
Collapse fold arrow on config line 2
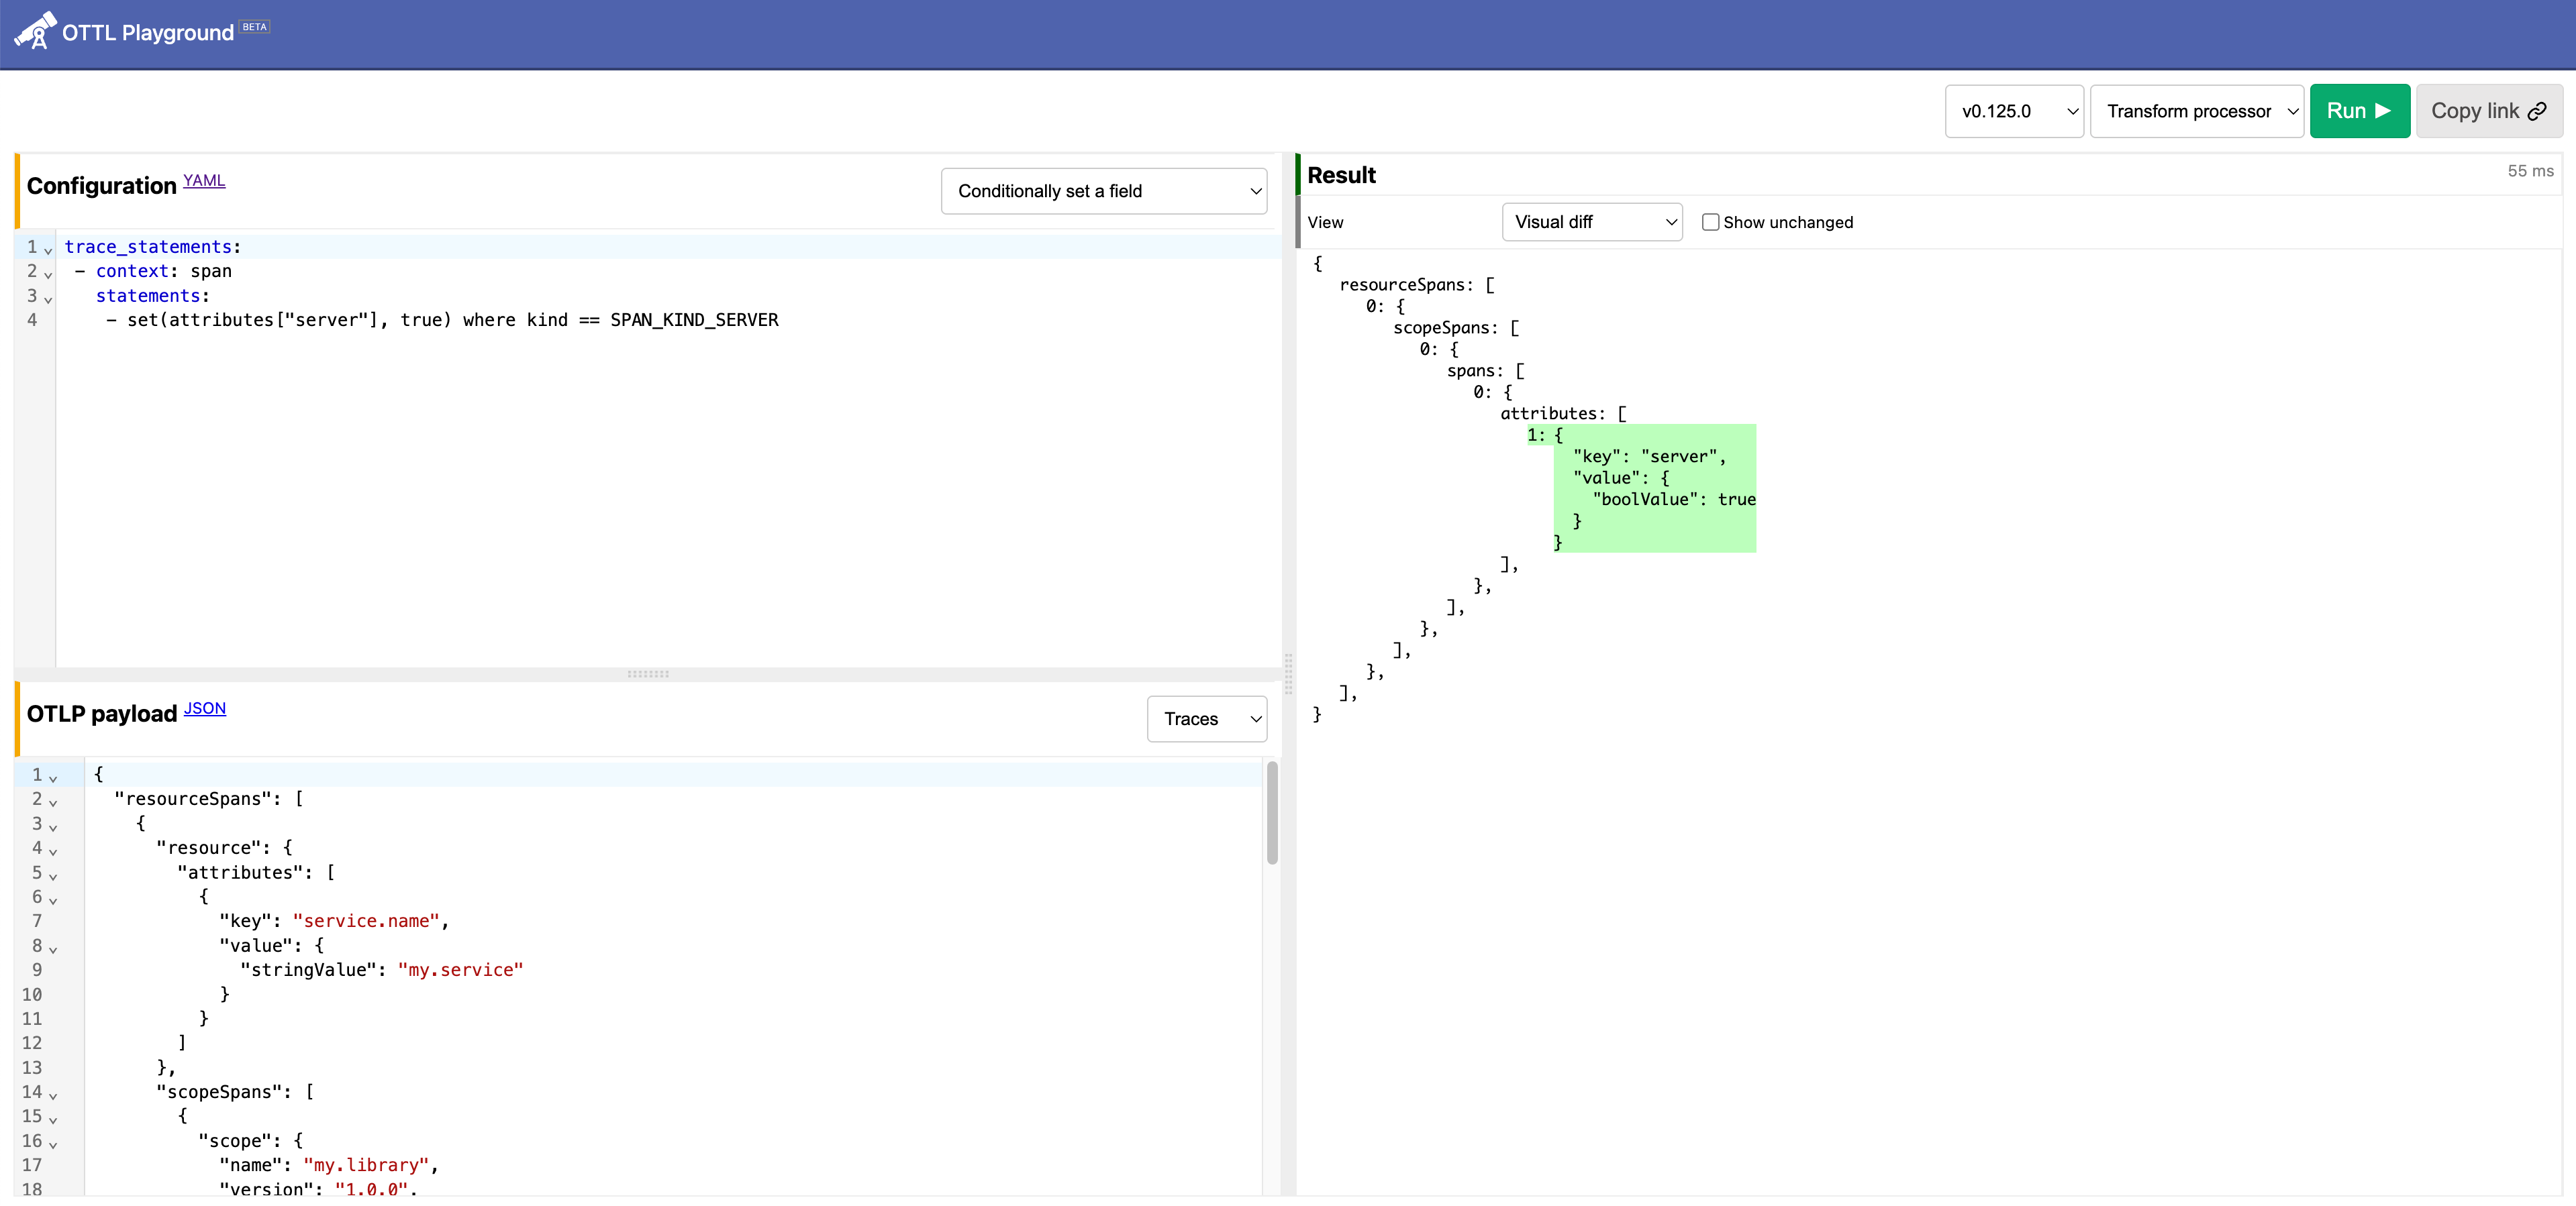coord(48,274)
